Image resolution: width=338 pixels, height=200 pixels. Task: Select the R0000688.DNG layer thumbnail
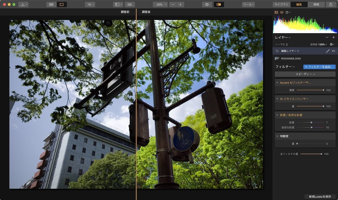277,58
